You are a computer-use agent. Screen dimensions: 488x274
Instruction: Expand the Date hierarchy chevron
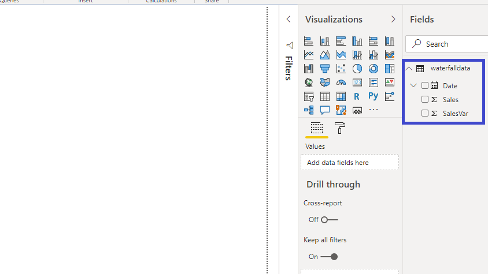413,85
